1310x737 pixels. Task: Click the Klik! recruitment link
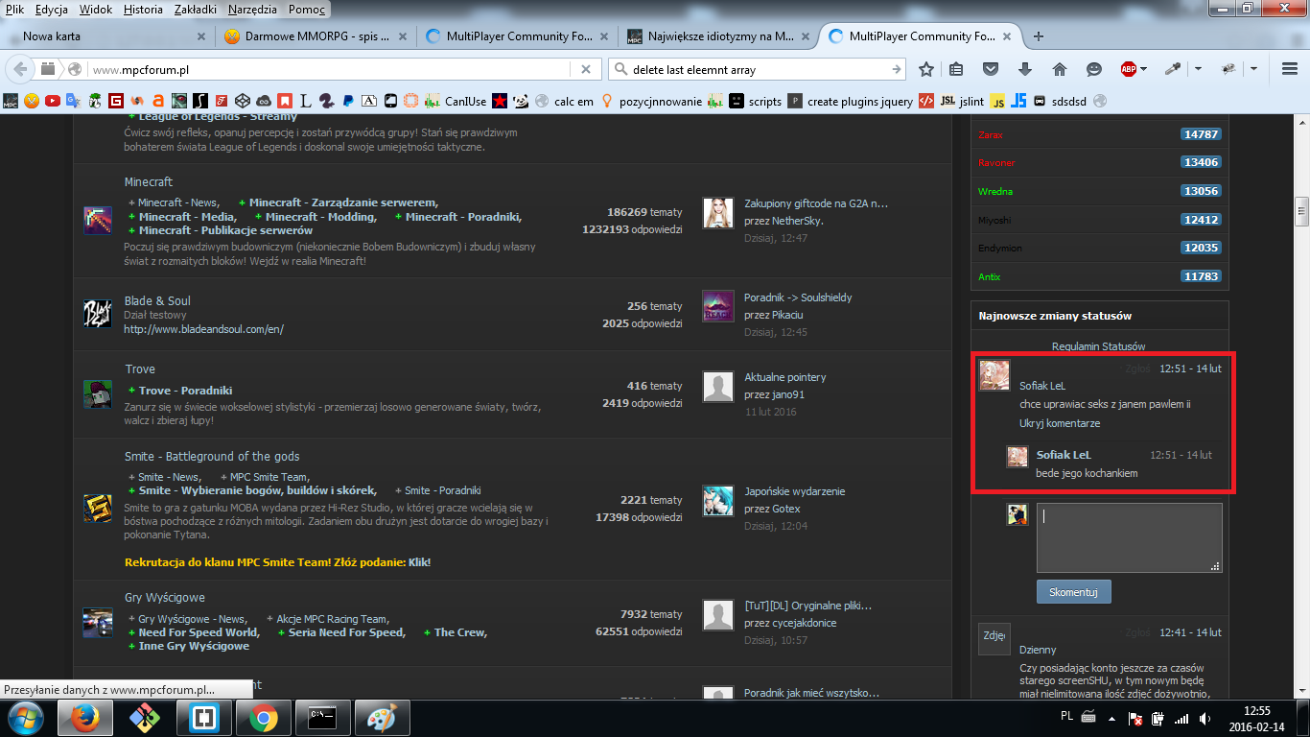(x=419, y=562)
